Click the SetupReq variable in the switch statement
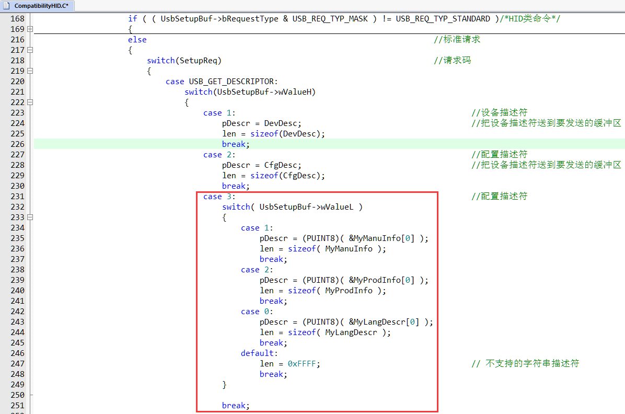Screen dimensions: 625x414 [198, 61]
